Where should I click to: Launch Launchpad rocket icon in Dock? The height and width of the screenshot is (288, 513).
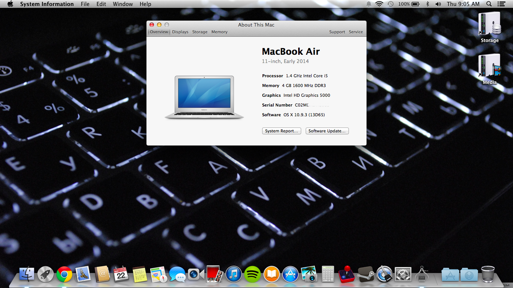pos(46,274)
